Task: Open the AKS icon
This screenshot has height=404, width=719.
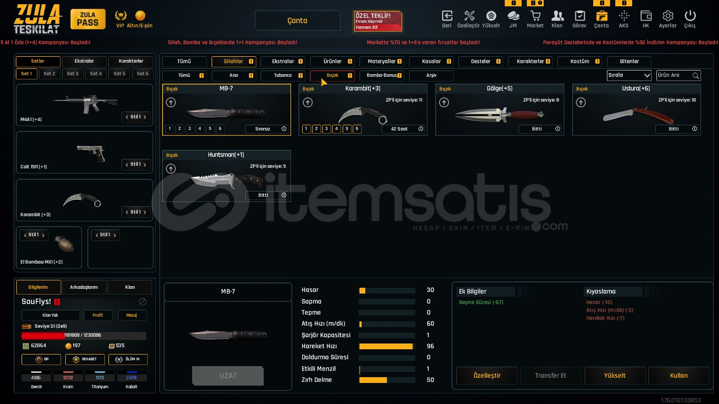Action: pos(624,16)
